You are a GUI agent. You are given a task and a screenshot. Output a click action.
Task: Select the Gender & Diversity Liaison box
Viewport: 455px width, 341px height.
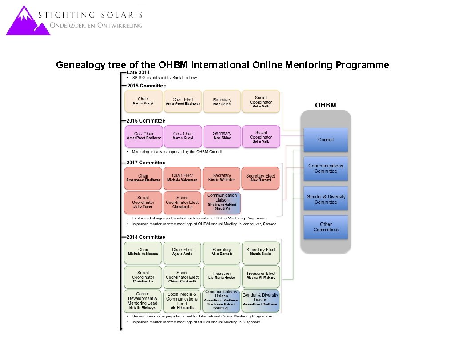(260, 301)
